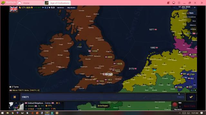Switch to the BlueStacks Home tab
The width and height of the screenshot is (206, 115).
(x=30, y=3)
